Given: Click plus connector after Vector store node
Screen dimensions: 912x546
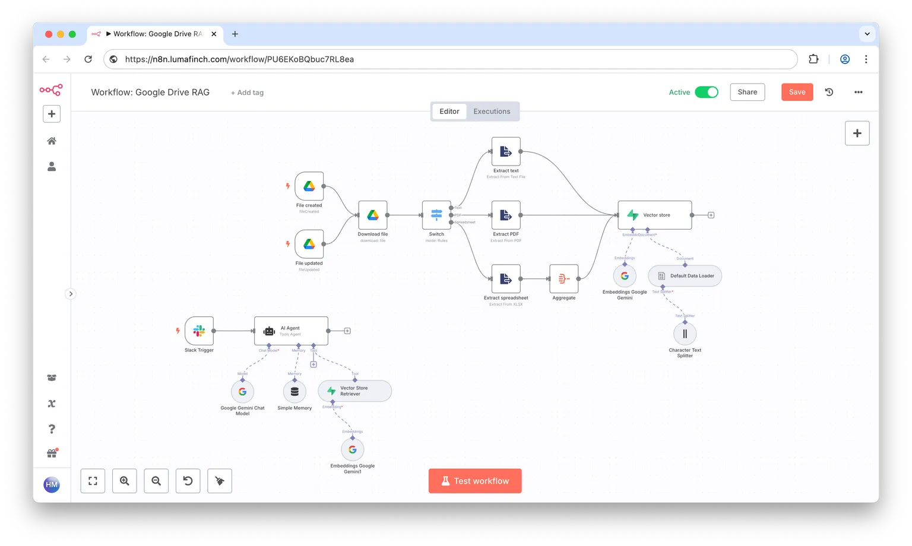Looking at the screenshot, I should (711, 215).
